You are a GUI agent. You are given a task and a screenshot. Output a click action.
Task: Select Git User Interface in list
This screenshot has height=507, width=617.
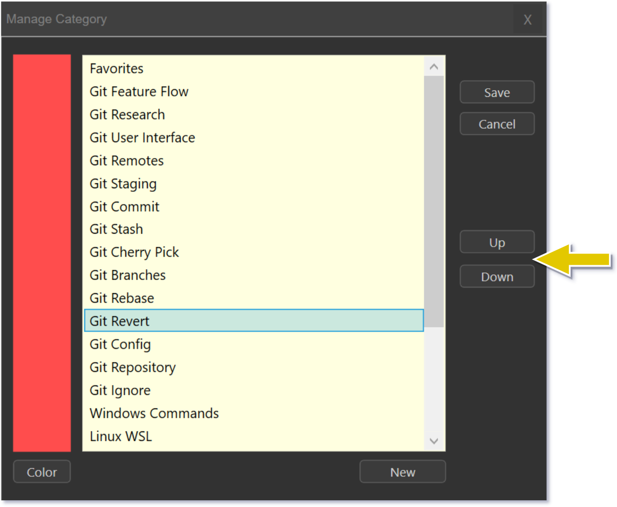tap(142, 137)
